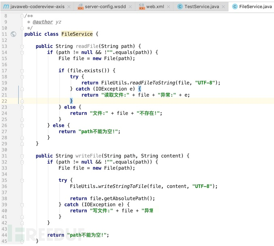The image size is (274, 246).
Task: Click line number 31 in gutter
Action: 4,156
